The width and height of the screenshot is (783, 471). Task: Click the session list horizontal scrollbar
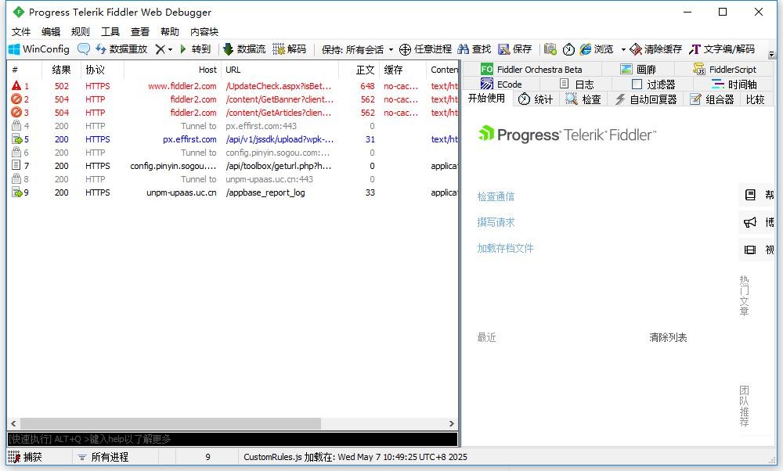click(170, 423)
